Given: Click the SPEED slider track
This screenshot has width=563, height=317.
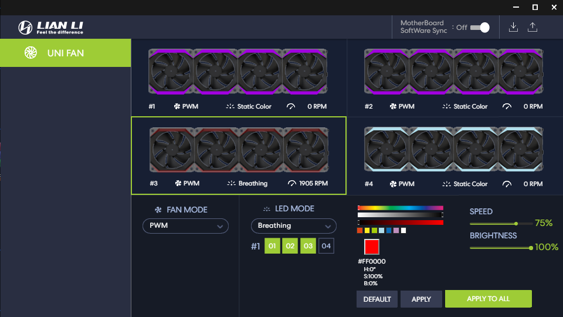Looking at the screenshot, I should tap(501, 224).
